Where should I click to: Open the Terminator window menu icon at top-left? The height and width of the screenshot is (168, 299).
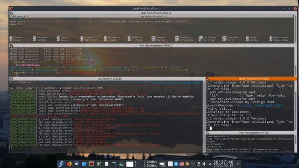point(11,8)
